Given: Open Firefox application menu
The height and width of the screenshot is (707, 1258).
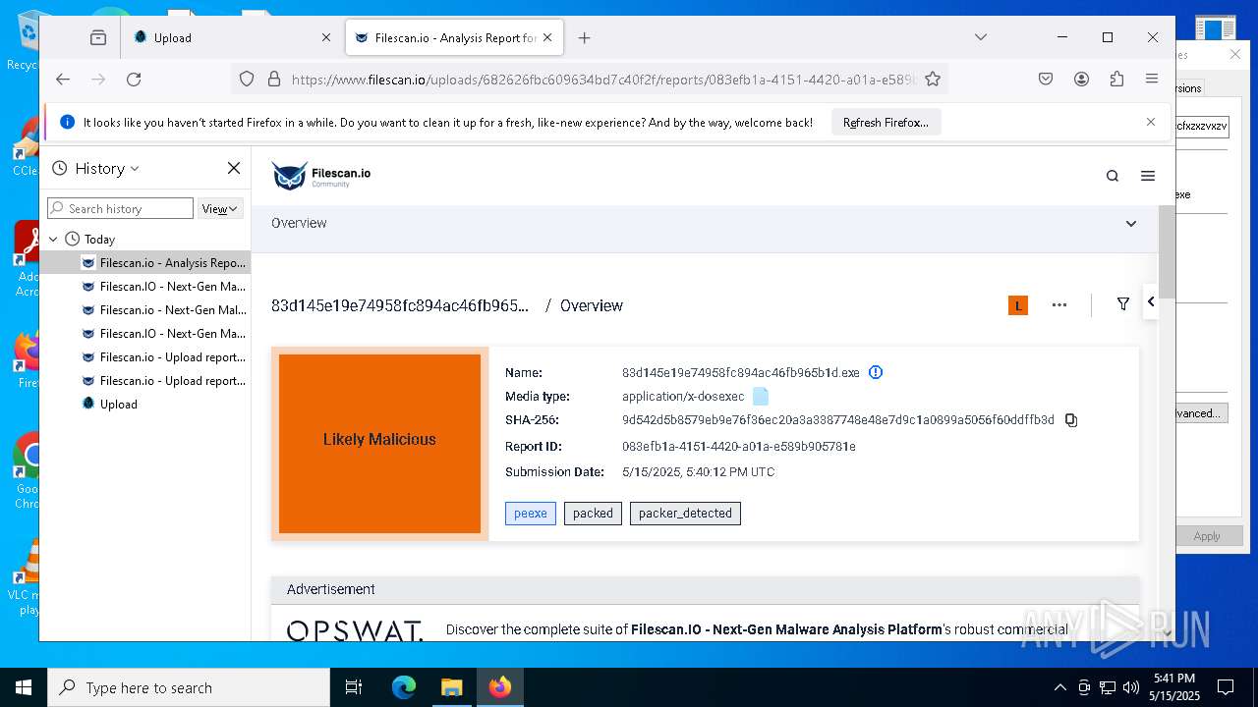Looking at the screenshot, I should coord(1152,80).
